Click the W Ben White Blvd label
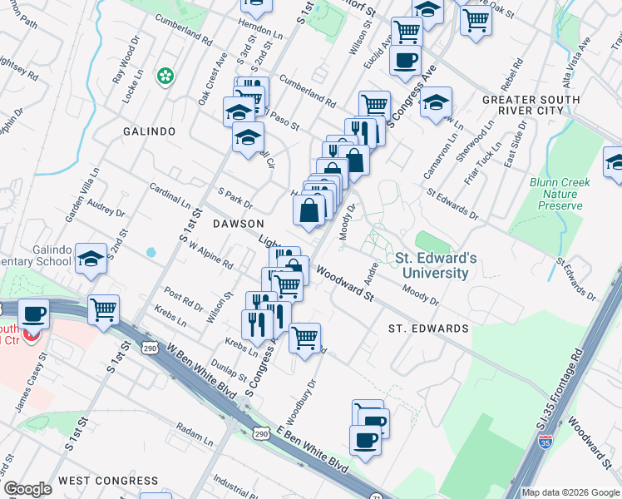Screen dimensions: 622x499 click(201, 371)
